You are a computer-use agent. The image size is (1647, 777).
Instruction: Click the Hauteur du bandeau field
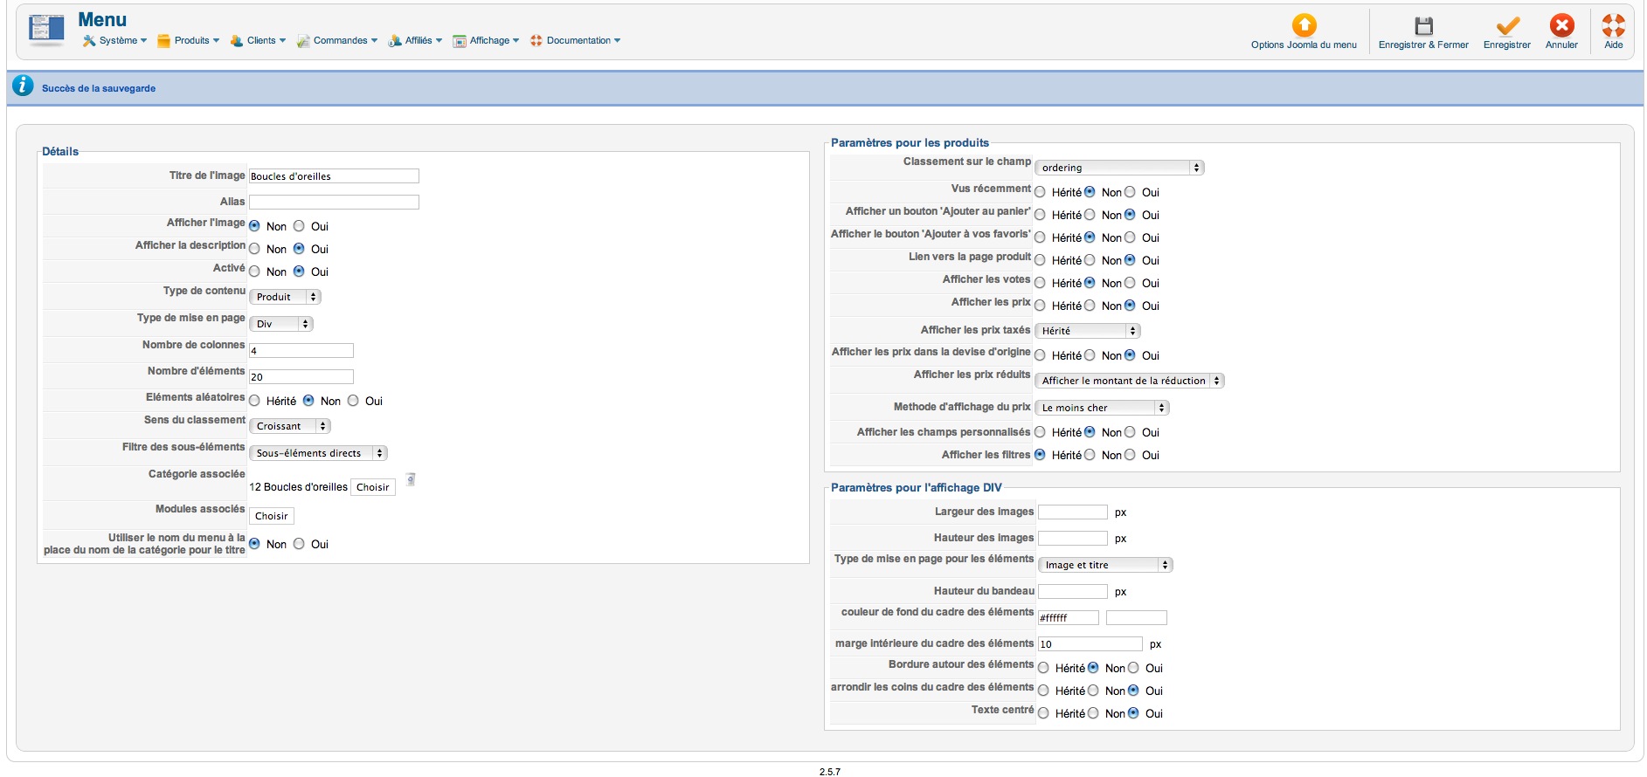1073,592
